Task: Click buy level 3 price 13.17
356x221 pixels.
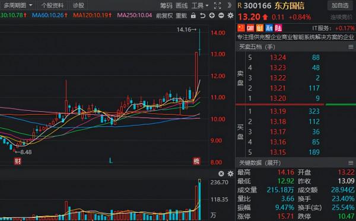Action: 278,132
